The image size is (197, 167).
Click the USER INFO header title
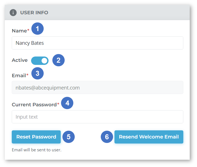coord(34,13)
